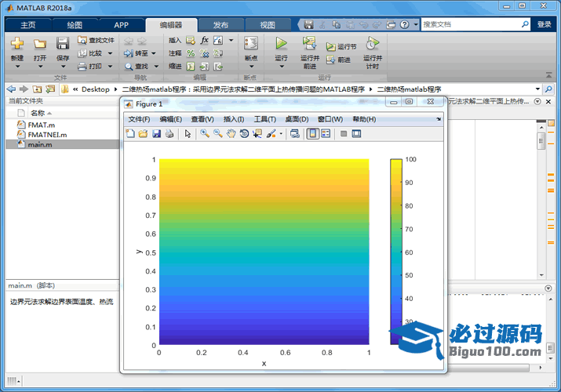This screenshot has width=561, height=392.
Task: Select the Zoom In tool in Figure 1
Action: point(205,133)
